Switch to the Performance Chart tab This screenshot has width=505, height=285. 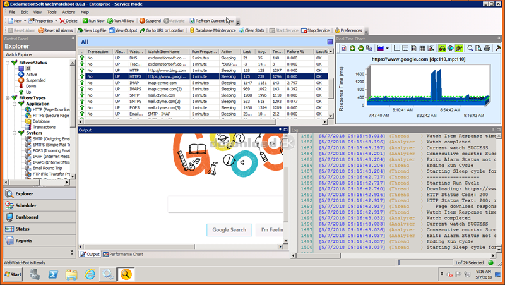[x=123, y=255]
